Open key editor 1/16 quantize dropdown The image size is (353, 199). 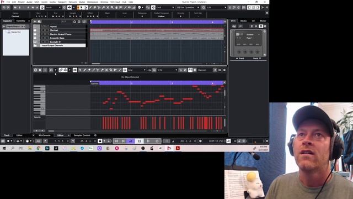(167, 70)
